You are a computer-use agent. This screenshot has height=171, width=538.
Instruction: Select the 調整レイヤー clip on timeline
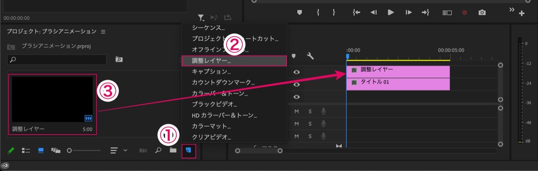(398, 71)
